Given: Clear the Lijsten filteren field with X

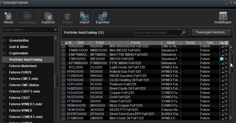Looking at the screenshot, I should [55, 30].
